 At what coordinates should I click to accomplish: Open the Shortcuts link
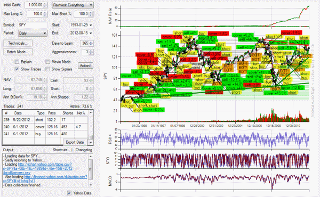click(x=60, y=150)
